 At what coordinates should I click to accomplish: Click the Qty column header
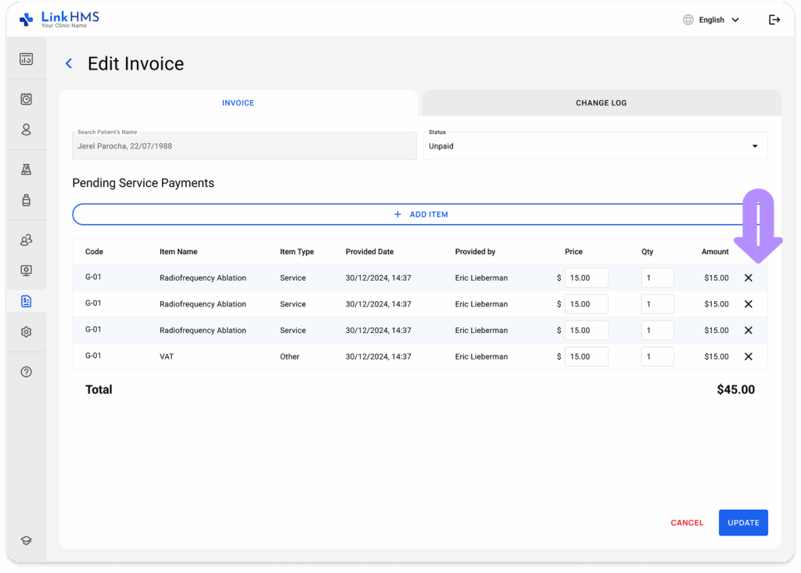(x=647, y=252)
